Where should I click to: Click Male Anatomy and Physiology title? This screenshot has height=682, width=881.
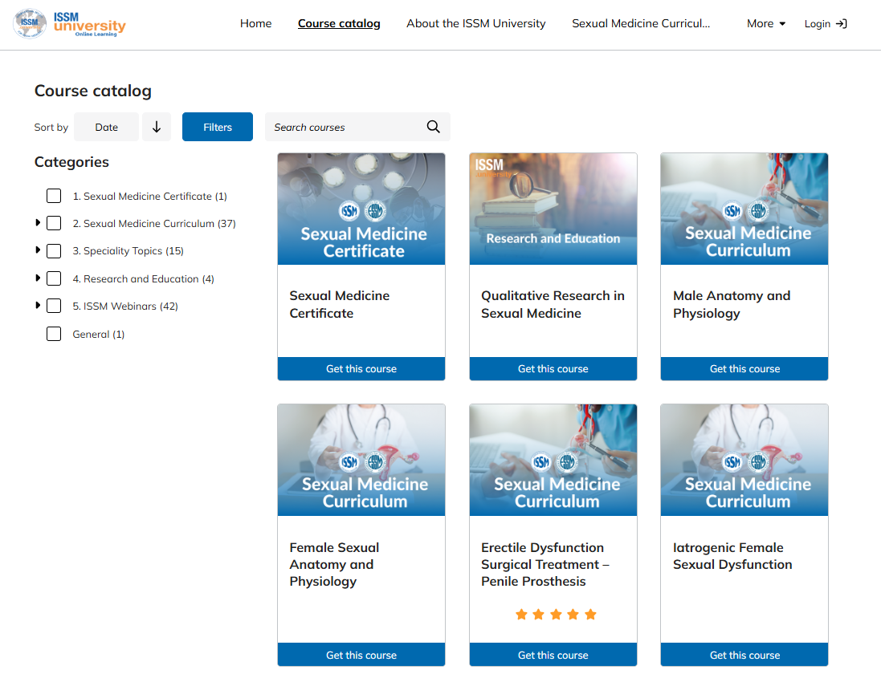732,304
